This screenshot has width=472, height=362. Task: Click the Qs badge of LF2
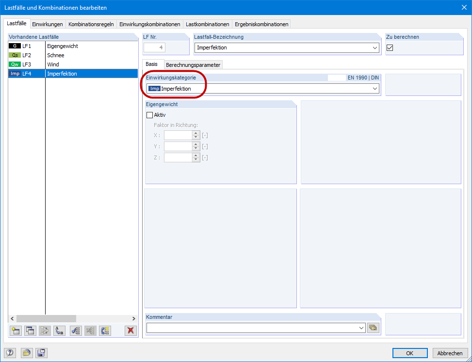[x=15, y=55]
